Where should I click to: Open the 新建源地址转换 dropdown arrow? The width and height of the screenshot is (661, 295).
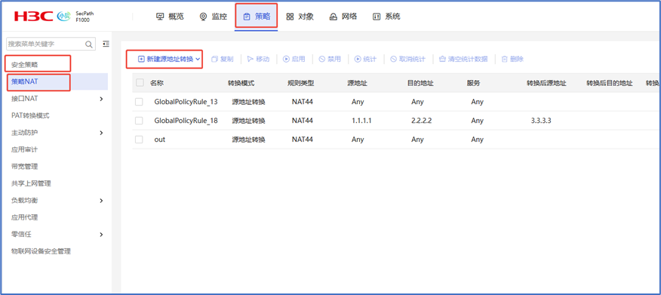coord(198,59)
